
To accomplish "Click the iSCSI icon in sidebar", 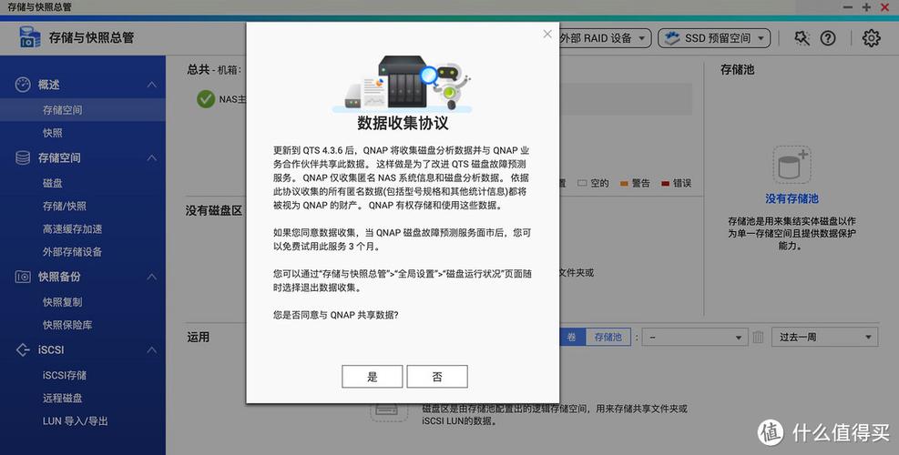I will (23, 349).
